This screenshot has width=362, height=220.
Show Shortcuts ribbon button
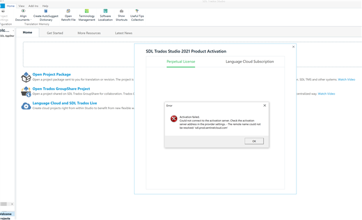coord(122,15)
